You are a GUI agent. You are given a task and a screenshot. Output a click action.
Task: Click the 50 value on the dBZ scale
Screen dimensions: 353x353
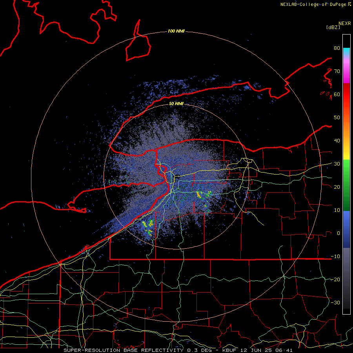tap(337, 118)
